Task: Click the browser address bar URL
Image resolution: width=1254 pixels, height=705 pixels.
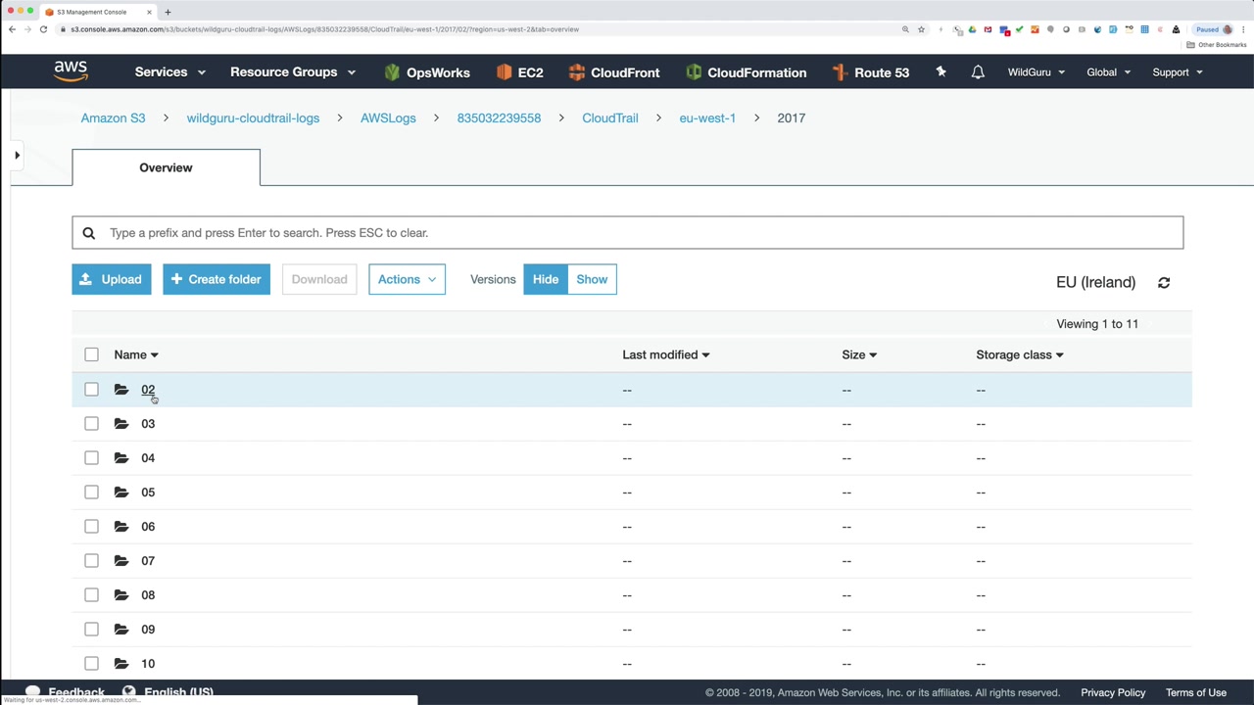Action: pyautogui.click(x=324, y=29)
